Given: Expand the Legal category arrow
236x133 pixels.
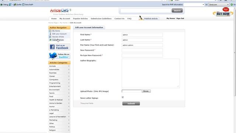Looking at the screenshot, I should pyautogui.click(x=69, y=113).
